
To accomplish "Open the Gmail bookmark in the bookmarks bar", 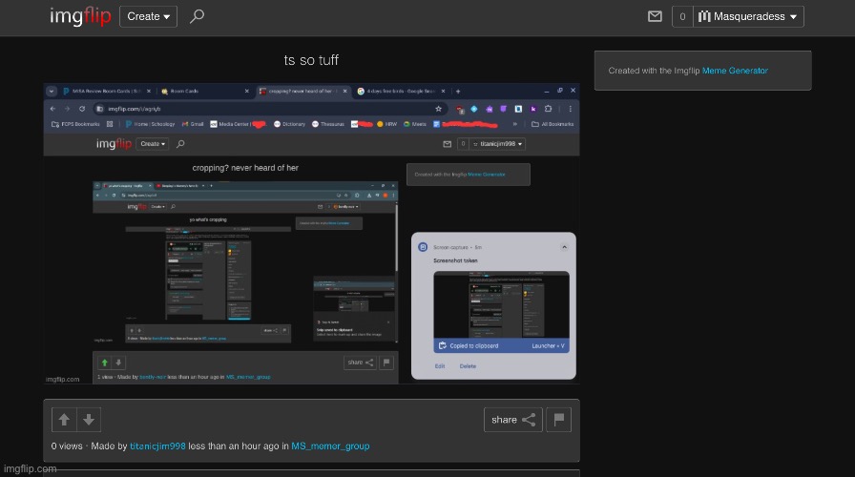I will pyautogui.click(x=196, y=124).
